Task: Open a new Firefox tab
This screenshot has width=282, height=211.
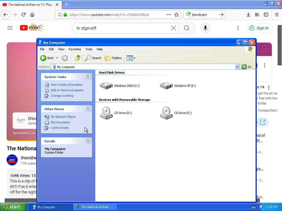Action: 66,4
